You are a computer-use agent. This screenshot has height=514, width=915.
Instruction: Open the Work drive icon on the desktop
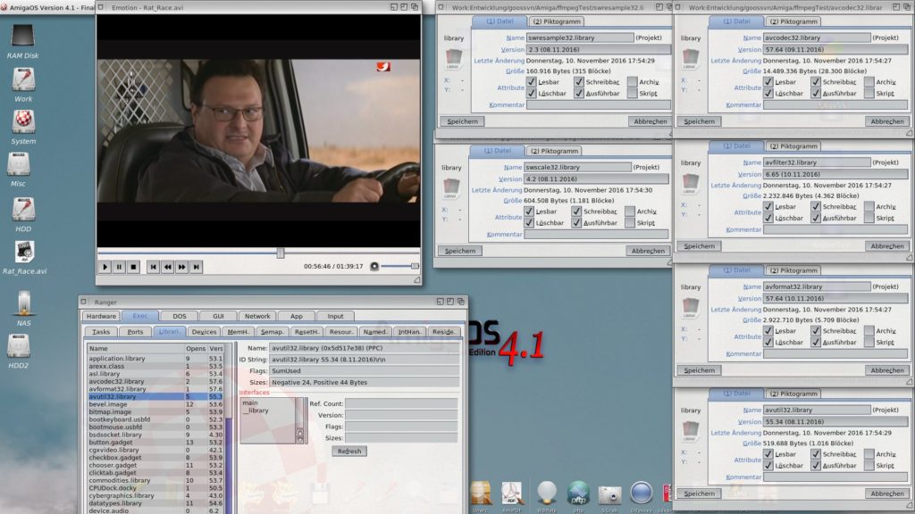click(x=23, y=79)
